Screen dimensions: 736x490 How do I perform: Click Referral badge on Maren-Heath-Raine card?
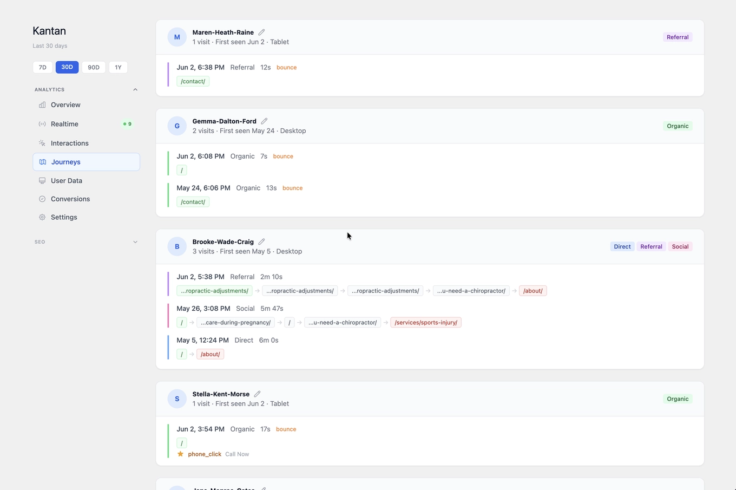(x=678, y=37)
